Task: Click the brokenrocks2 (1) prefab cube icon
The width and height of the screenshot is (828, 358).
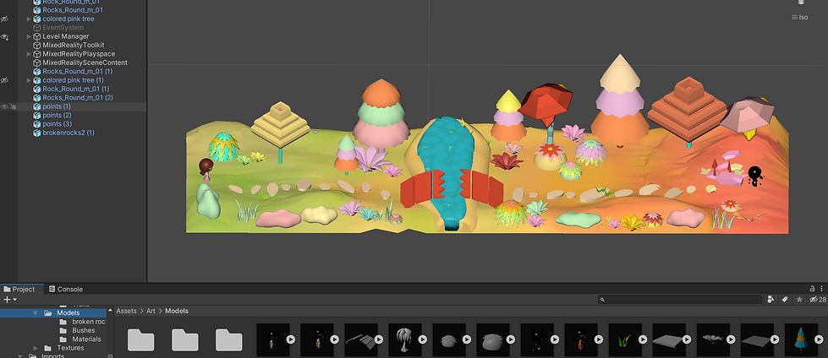Action: point(37,133)
